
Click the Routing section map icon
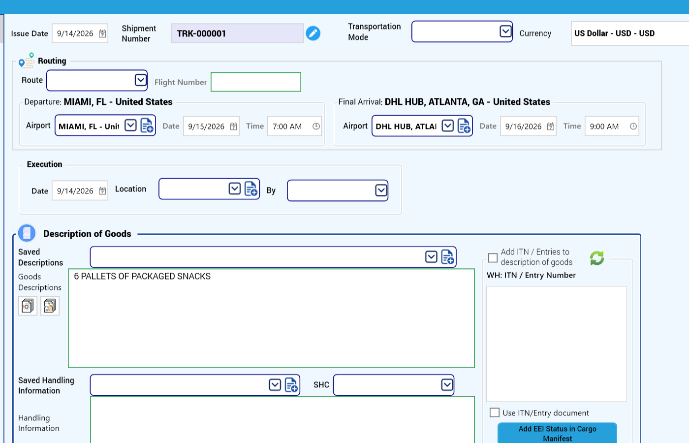[27, 61]
